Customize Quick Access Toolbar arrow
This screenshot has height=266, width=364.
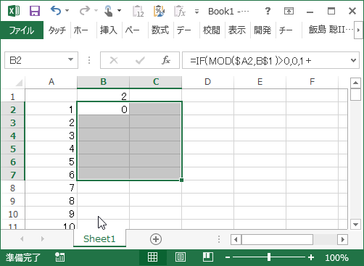click(x=197, y=12)
